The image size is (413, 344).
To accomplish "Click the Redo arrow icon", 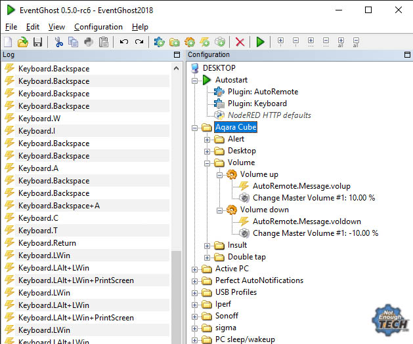I will (x=139, y=42).
